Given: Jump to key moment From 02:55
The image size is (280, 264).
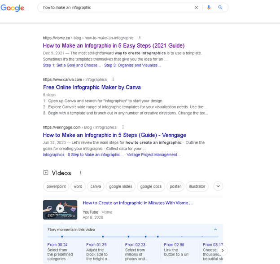Looking at the screenshot, I should pos(174,245).
